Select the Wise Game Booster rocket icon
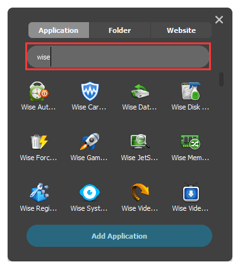240x269 pixels. point(90,142)
